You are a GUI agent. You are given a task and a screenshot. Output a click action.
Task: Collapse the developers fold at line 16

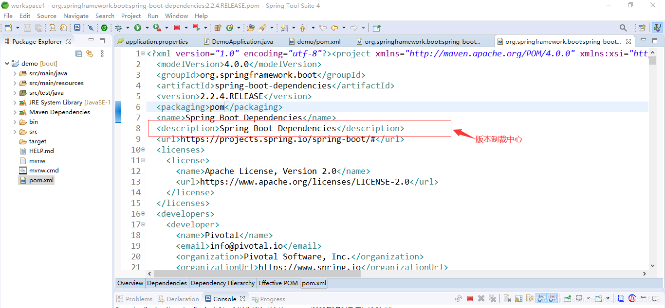(143, 214)
